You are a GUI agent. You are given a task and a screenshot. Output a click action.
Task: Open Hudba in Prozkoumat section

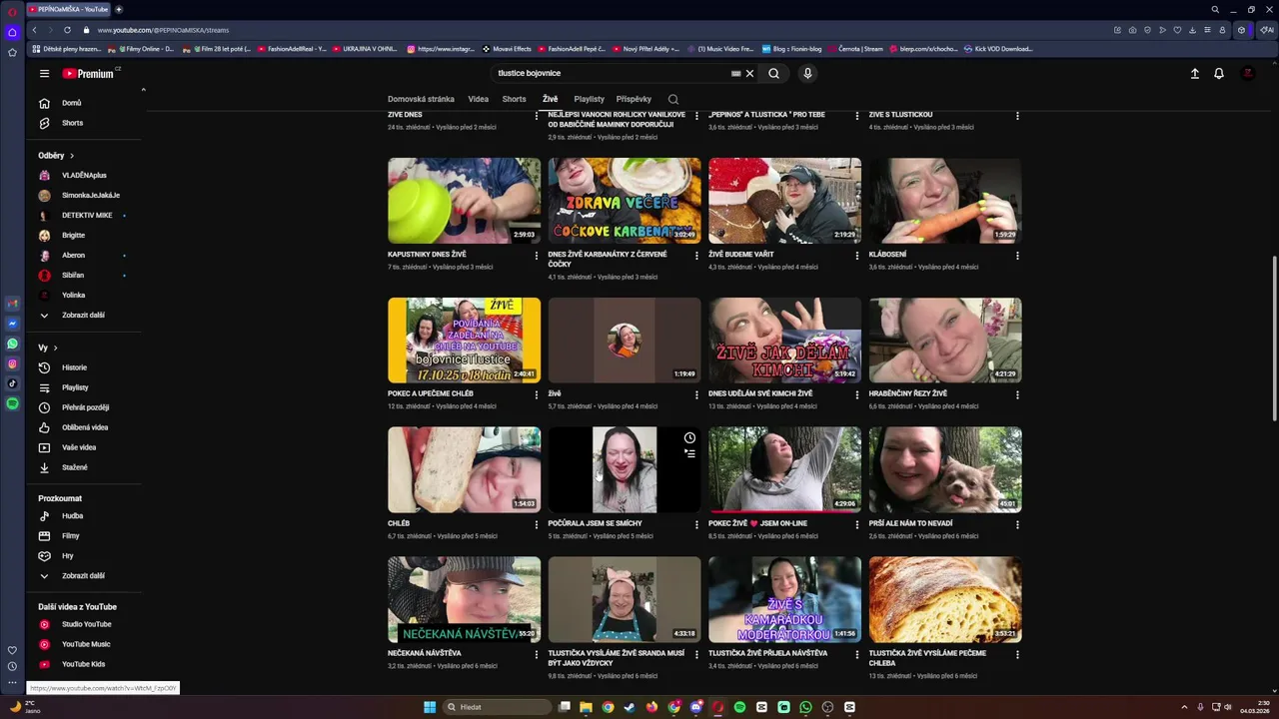84,516
